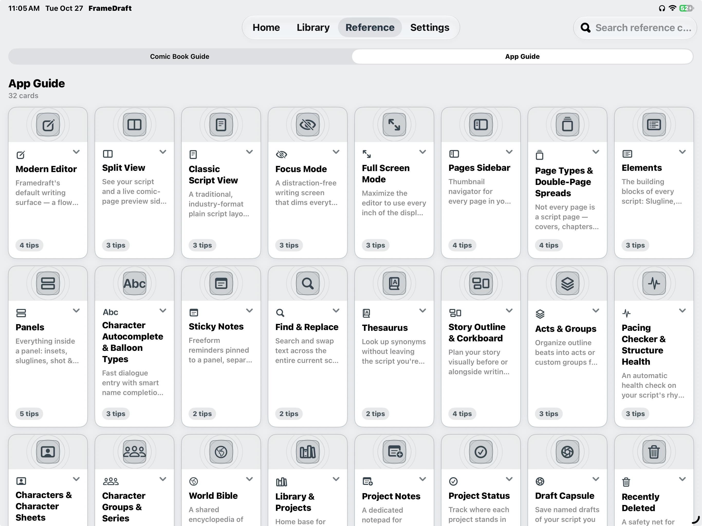
Task: Click the Panels 5 tips badge
Action: (x=29, y=414)
